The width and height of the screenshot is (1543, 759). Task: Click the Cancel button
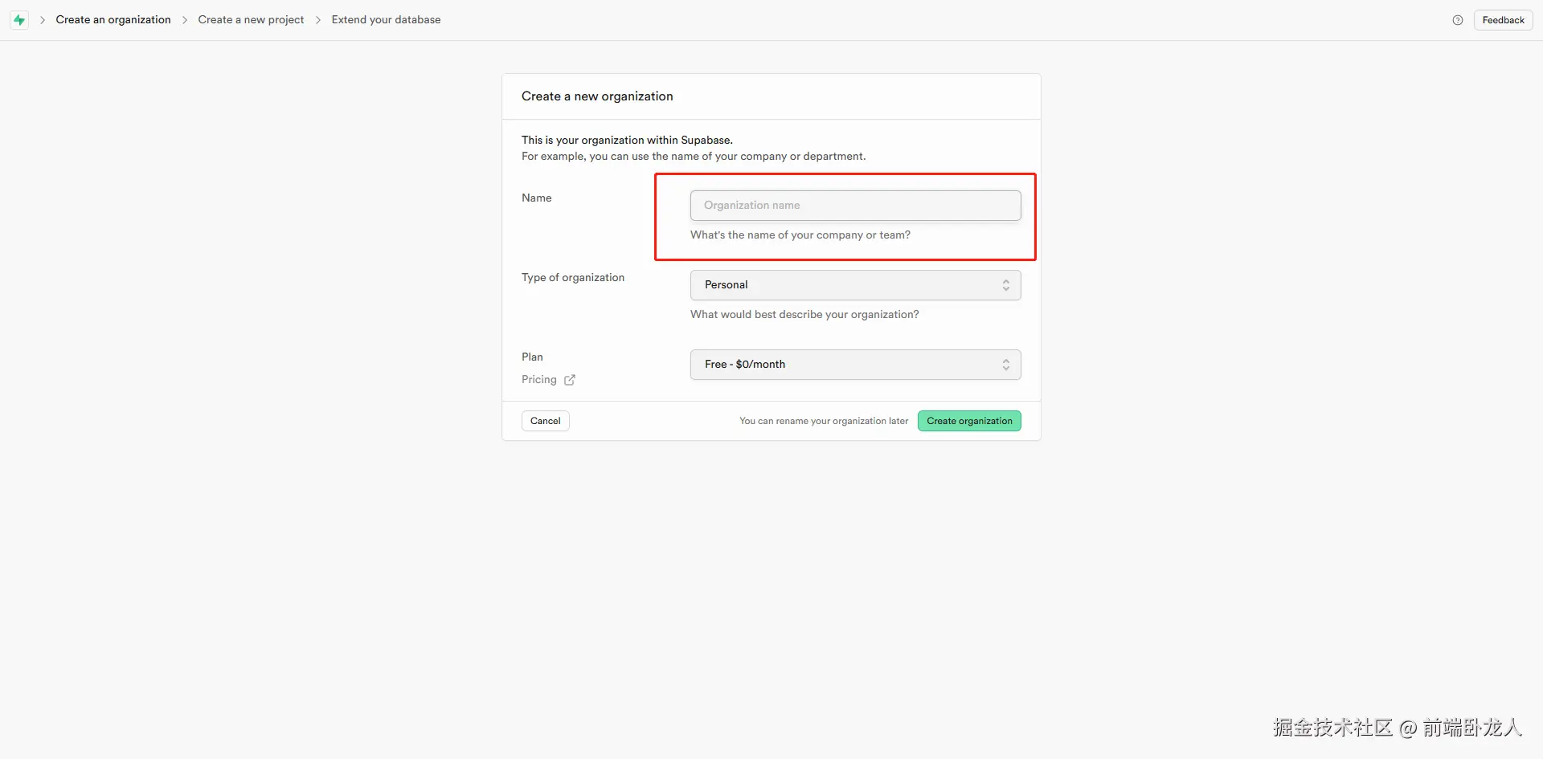(545, 421)
